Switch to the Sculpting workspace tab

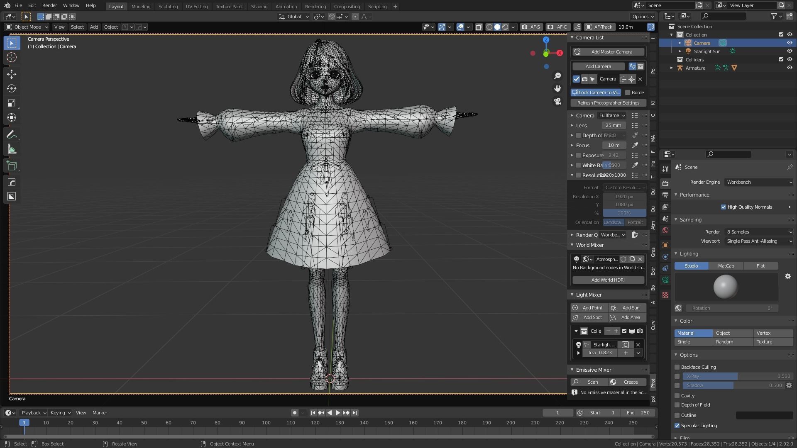(x=168, y=7)
